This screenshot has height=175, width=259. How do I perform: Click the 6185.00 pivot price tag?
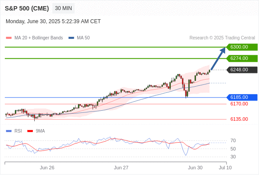pos(242,97)
